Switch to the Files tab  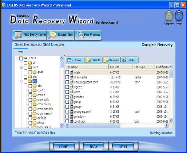pyautogui.click(x=21, y=51)
